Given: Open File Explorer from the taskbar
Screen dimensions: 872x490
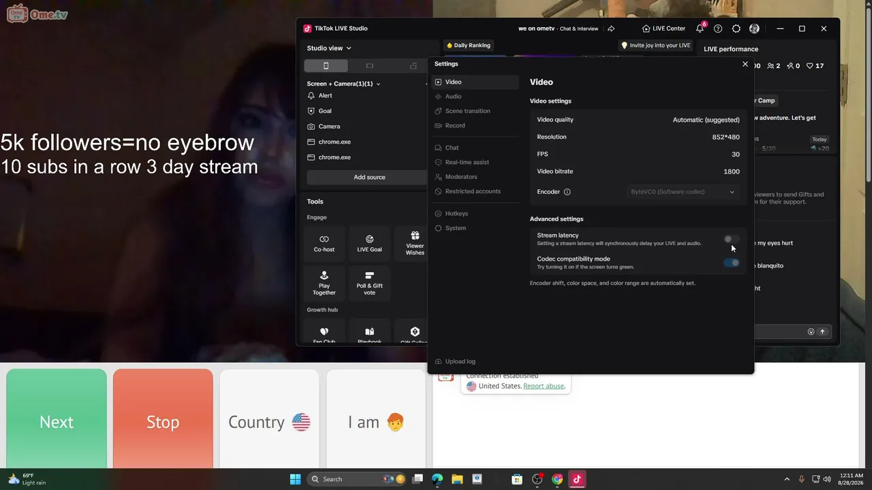Looking at the screenshot, I should click(x=457, y=479).
